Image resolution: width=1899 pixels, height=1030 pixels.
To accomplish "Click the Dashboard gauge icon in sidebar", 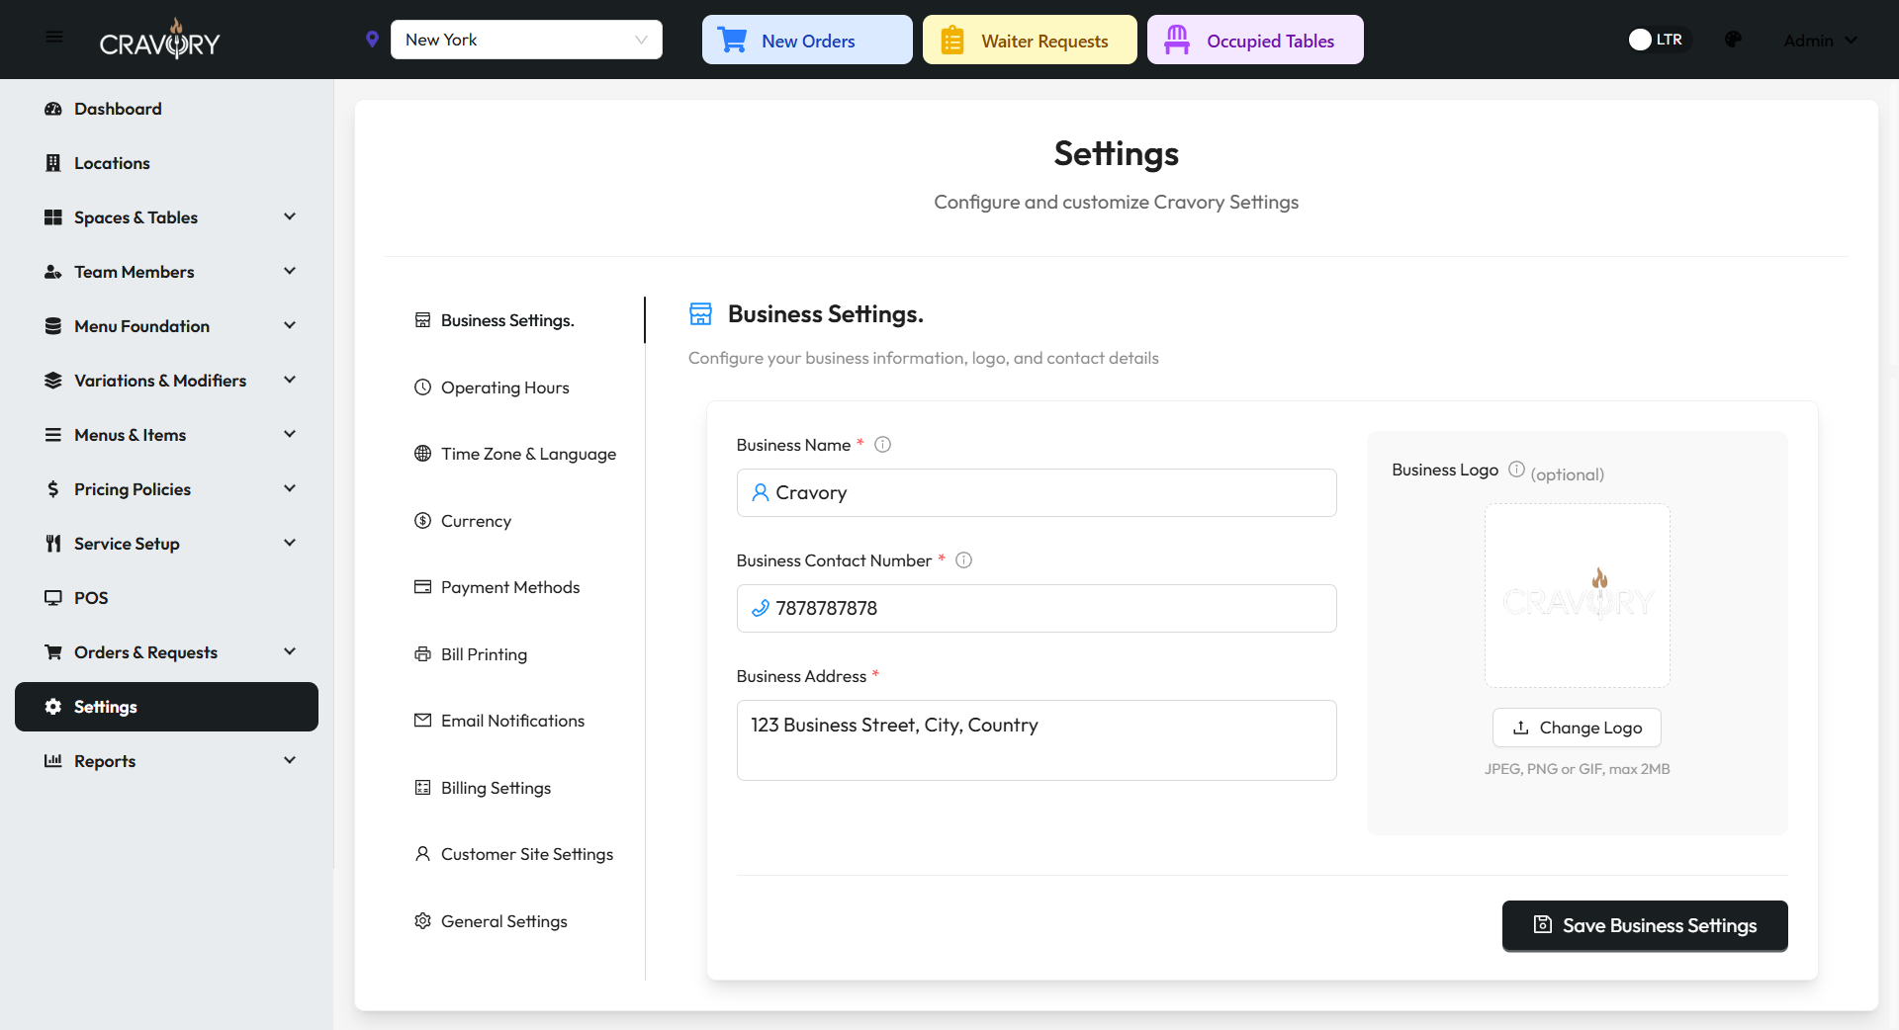I will [x=53, y=109].
